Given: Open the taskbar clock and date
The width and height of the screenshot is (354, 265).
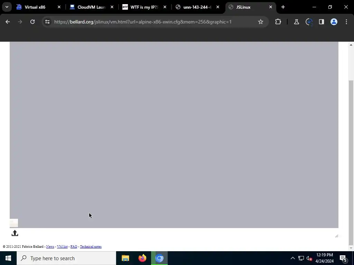Looking at the screenshot, I should 324,258.
